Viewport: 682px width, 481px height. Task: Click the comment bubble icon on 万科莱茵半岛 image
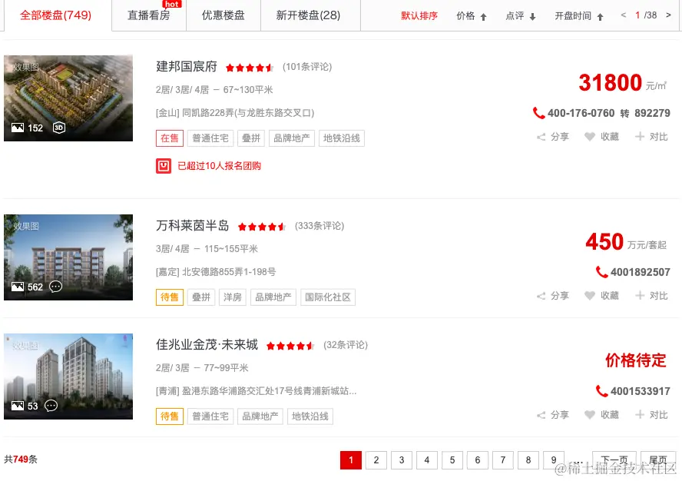55,287
